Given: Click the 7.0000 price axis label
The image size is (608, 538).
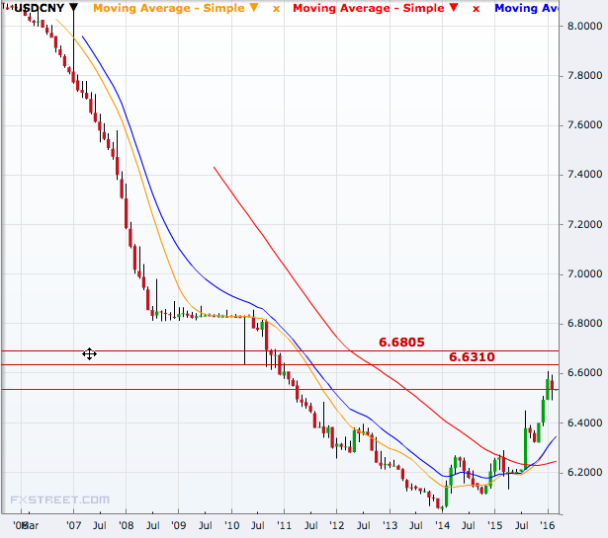Looking at the screenshot, I should [584, 274].
